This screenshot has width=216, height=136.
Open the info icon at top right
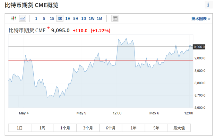click(208, 5)
